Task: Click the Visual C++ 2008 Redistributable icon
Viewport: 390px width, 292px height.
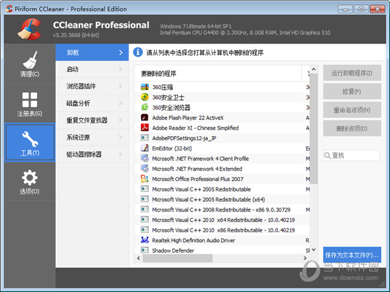Action: point(145,210)
